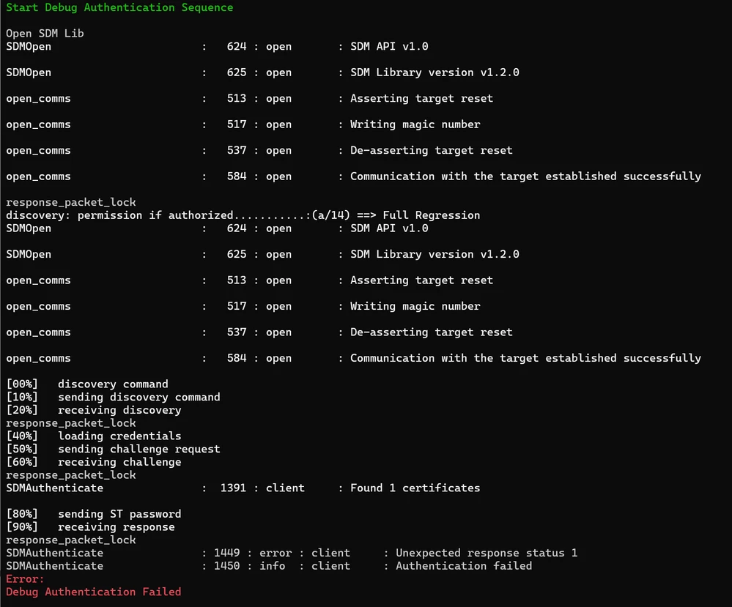This screenshot has width=732, height=607.
Task: Click the '[80%] sending ST password' line
Action: pos(94,514)
